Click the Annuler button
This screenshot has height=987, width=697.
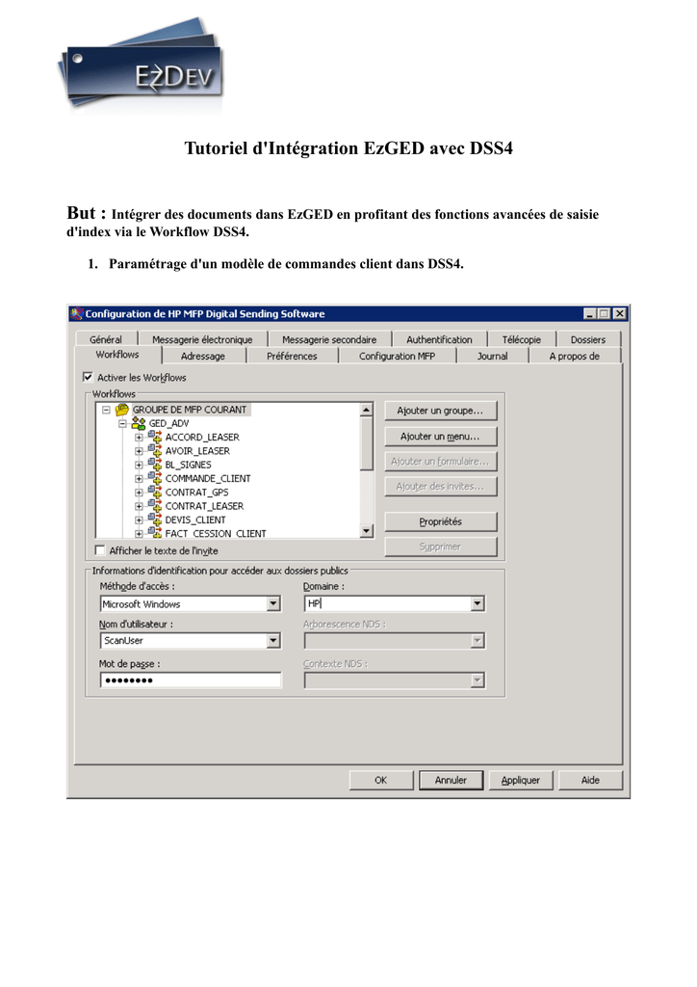[x=451, y=780]
